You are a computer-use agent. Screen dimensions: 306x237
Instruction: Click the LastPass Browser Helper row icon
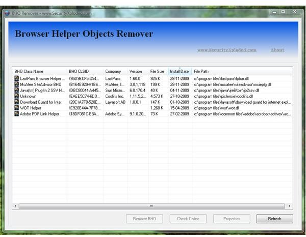pyautogui.click(x=17, y=78)
